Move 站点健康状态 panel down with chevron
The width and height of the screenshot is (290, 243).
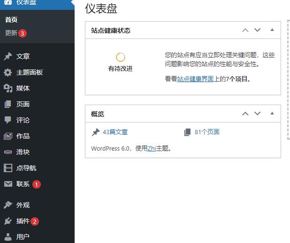257,30
